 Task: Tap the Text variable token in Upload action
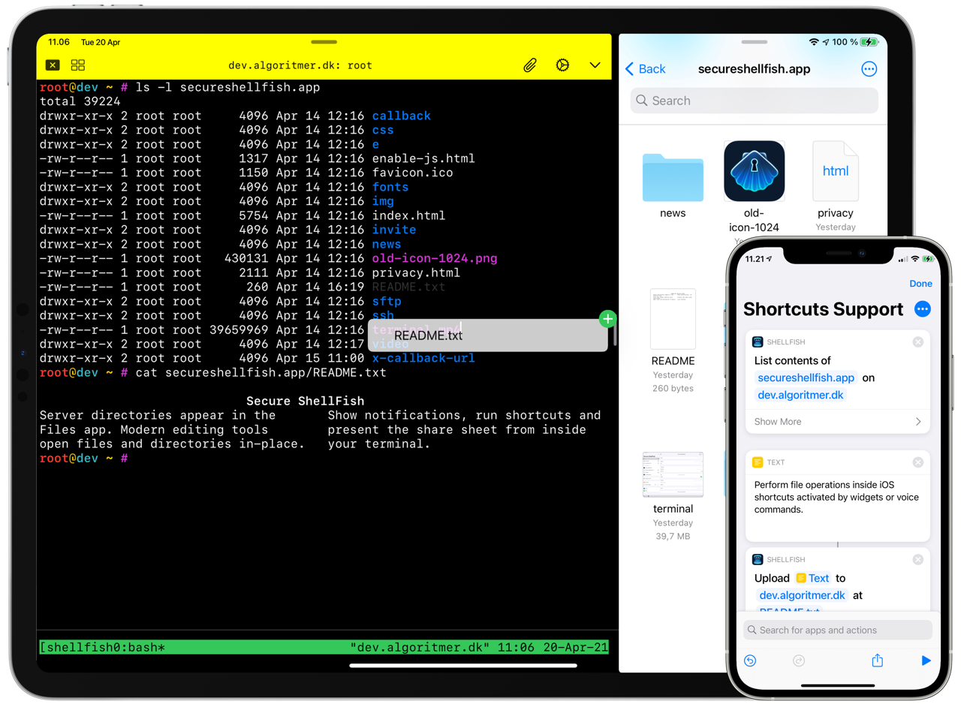pyautogui.click(x=813, y=579)
